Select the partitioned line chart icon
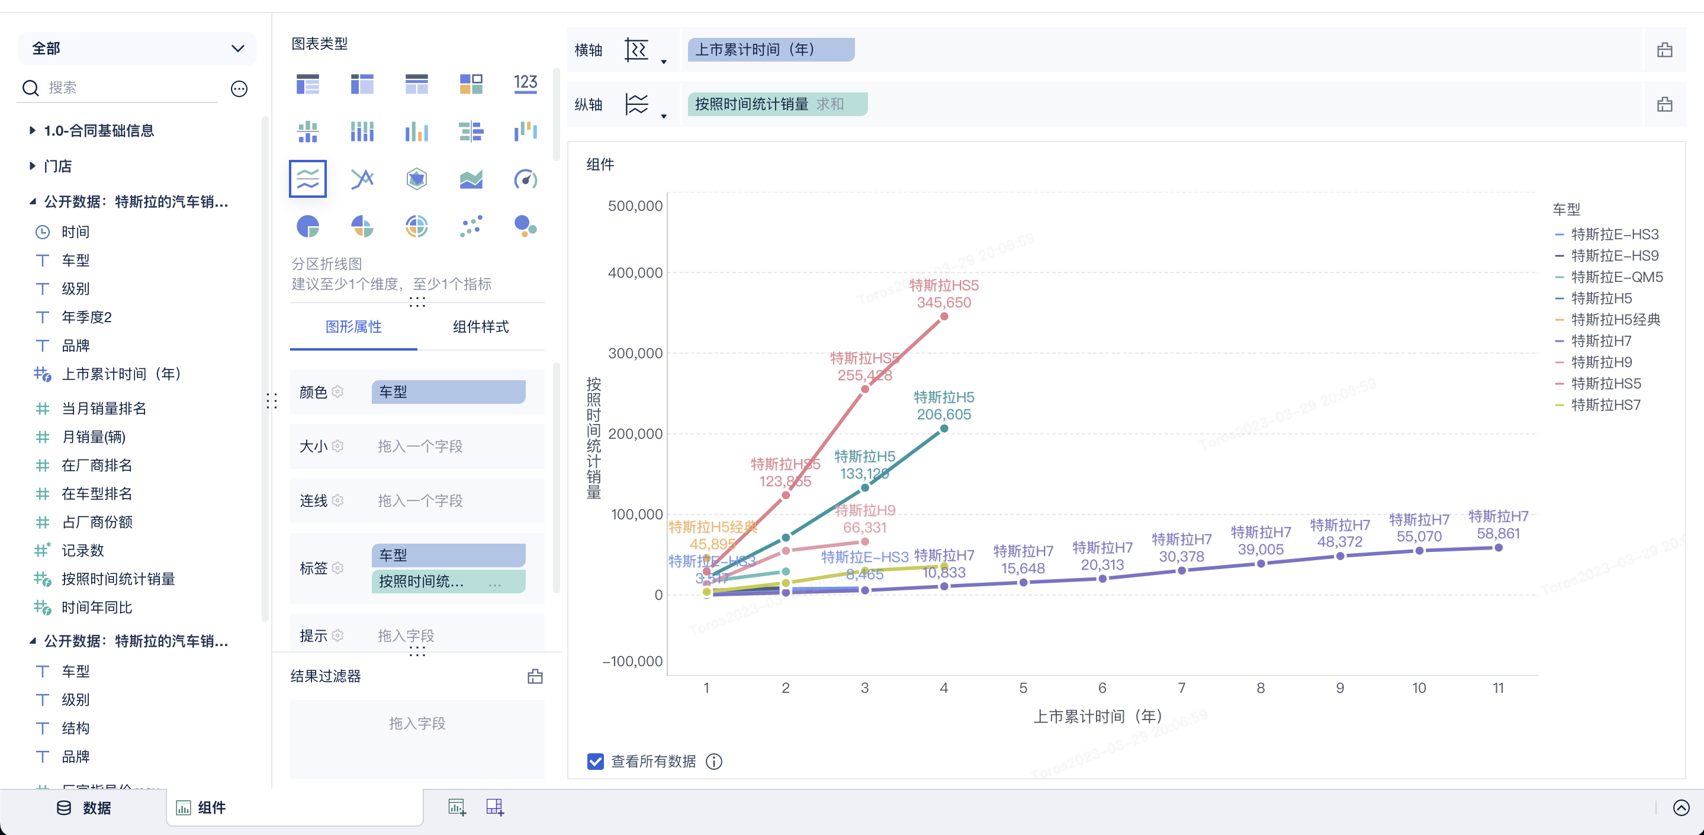 pos(308,179)
